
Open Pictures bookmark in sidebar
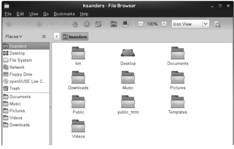tap(26, 111)
